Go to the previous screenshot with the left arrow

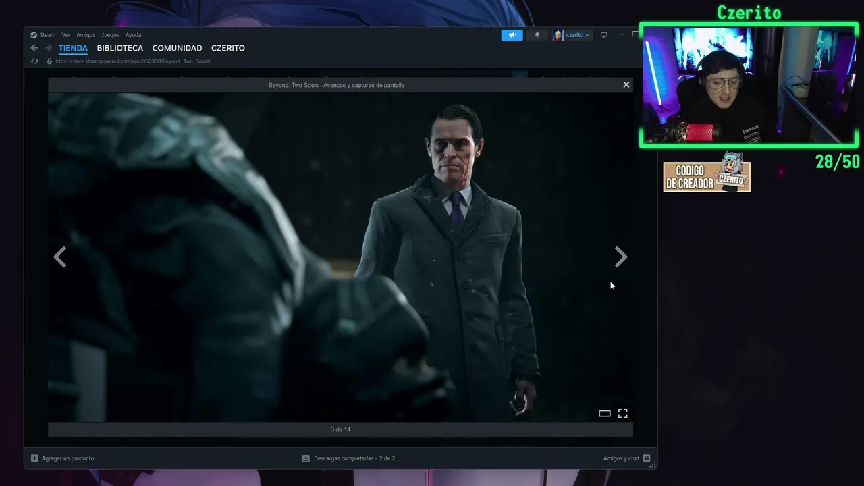(x=60, y=256)
